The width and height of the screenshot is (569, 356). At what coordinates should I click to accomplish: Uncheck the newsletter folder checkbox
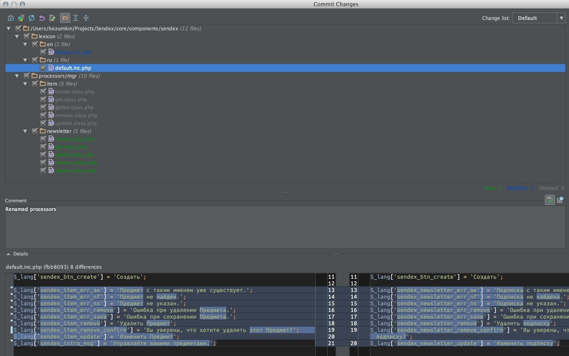(35, 131)
